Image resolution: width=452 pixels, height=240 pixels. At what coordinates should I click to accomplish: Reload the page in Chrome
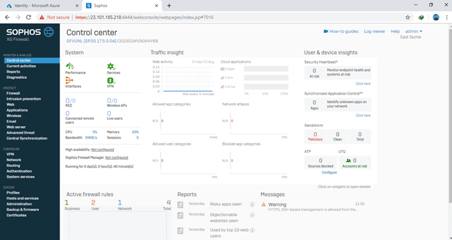(x=28, y=17)
